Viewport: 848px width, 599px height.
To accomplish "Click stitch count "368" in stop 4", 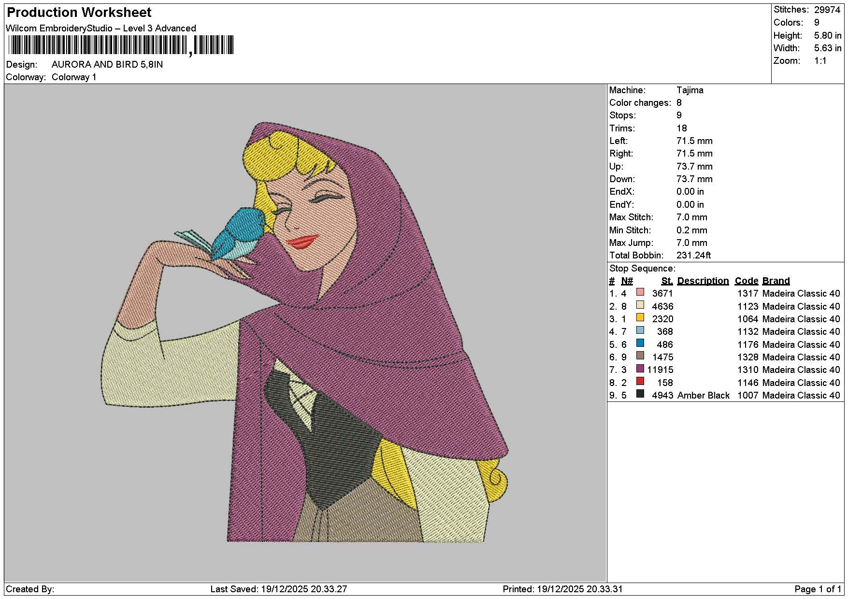I will 665,332.
